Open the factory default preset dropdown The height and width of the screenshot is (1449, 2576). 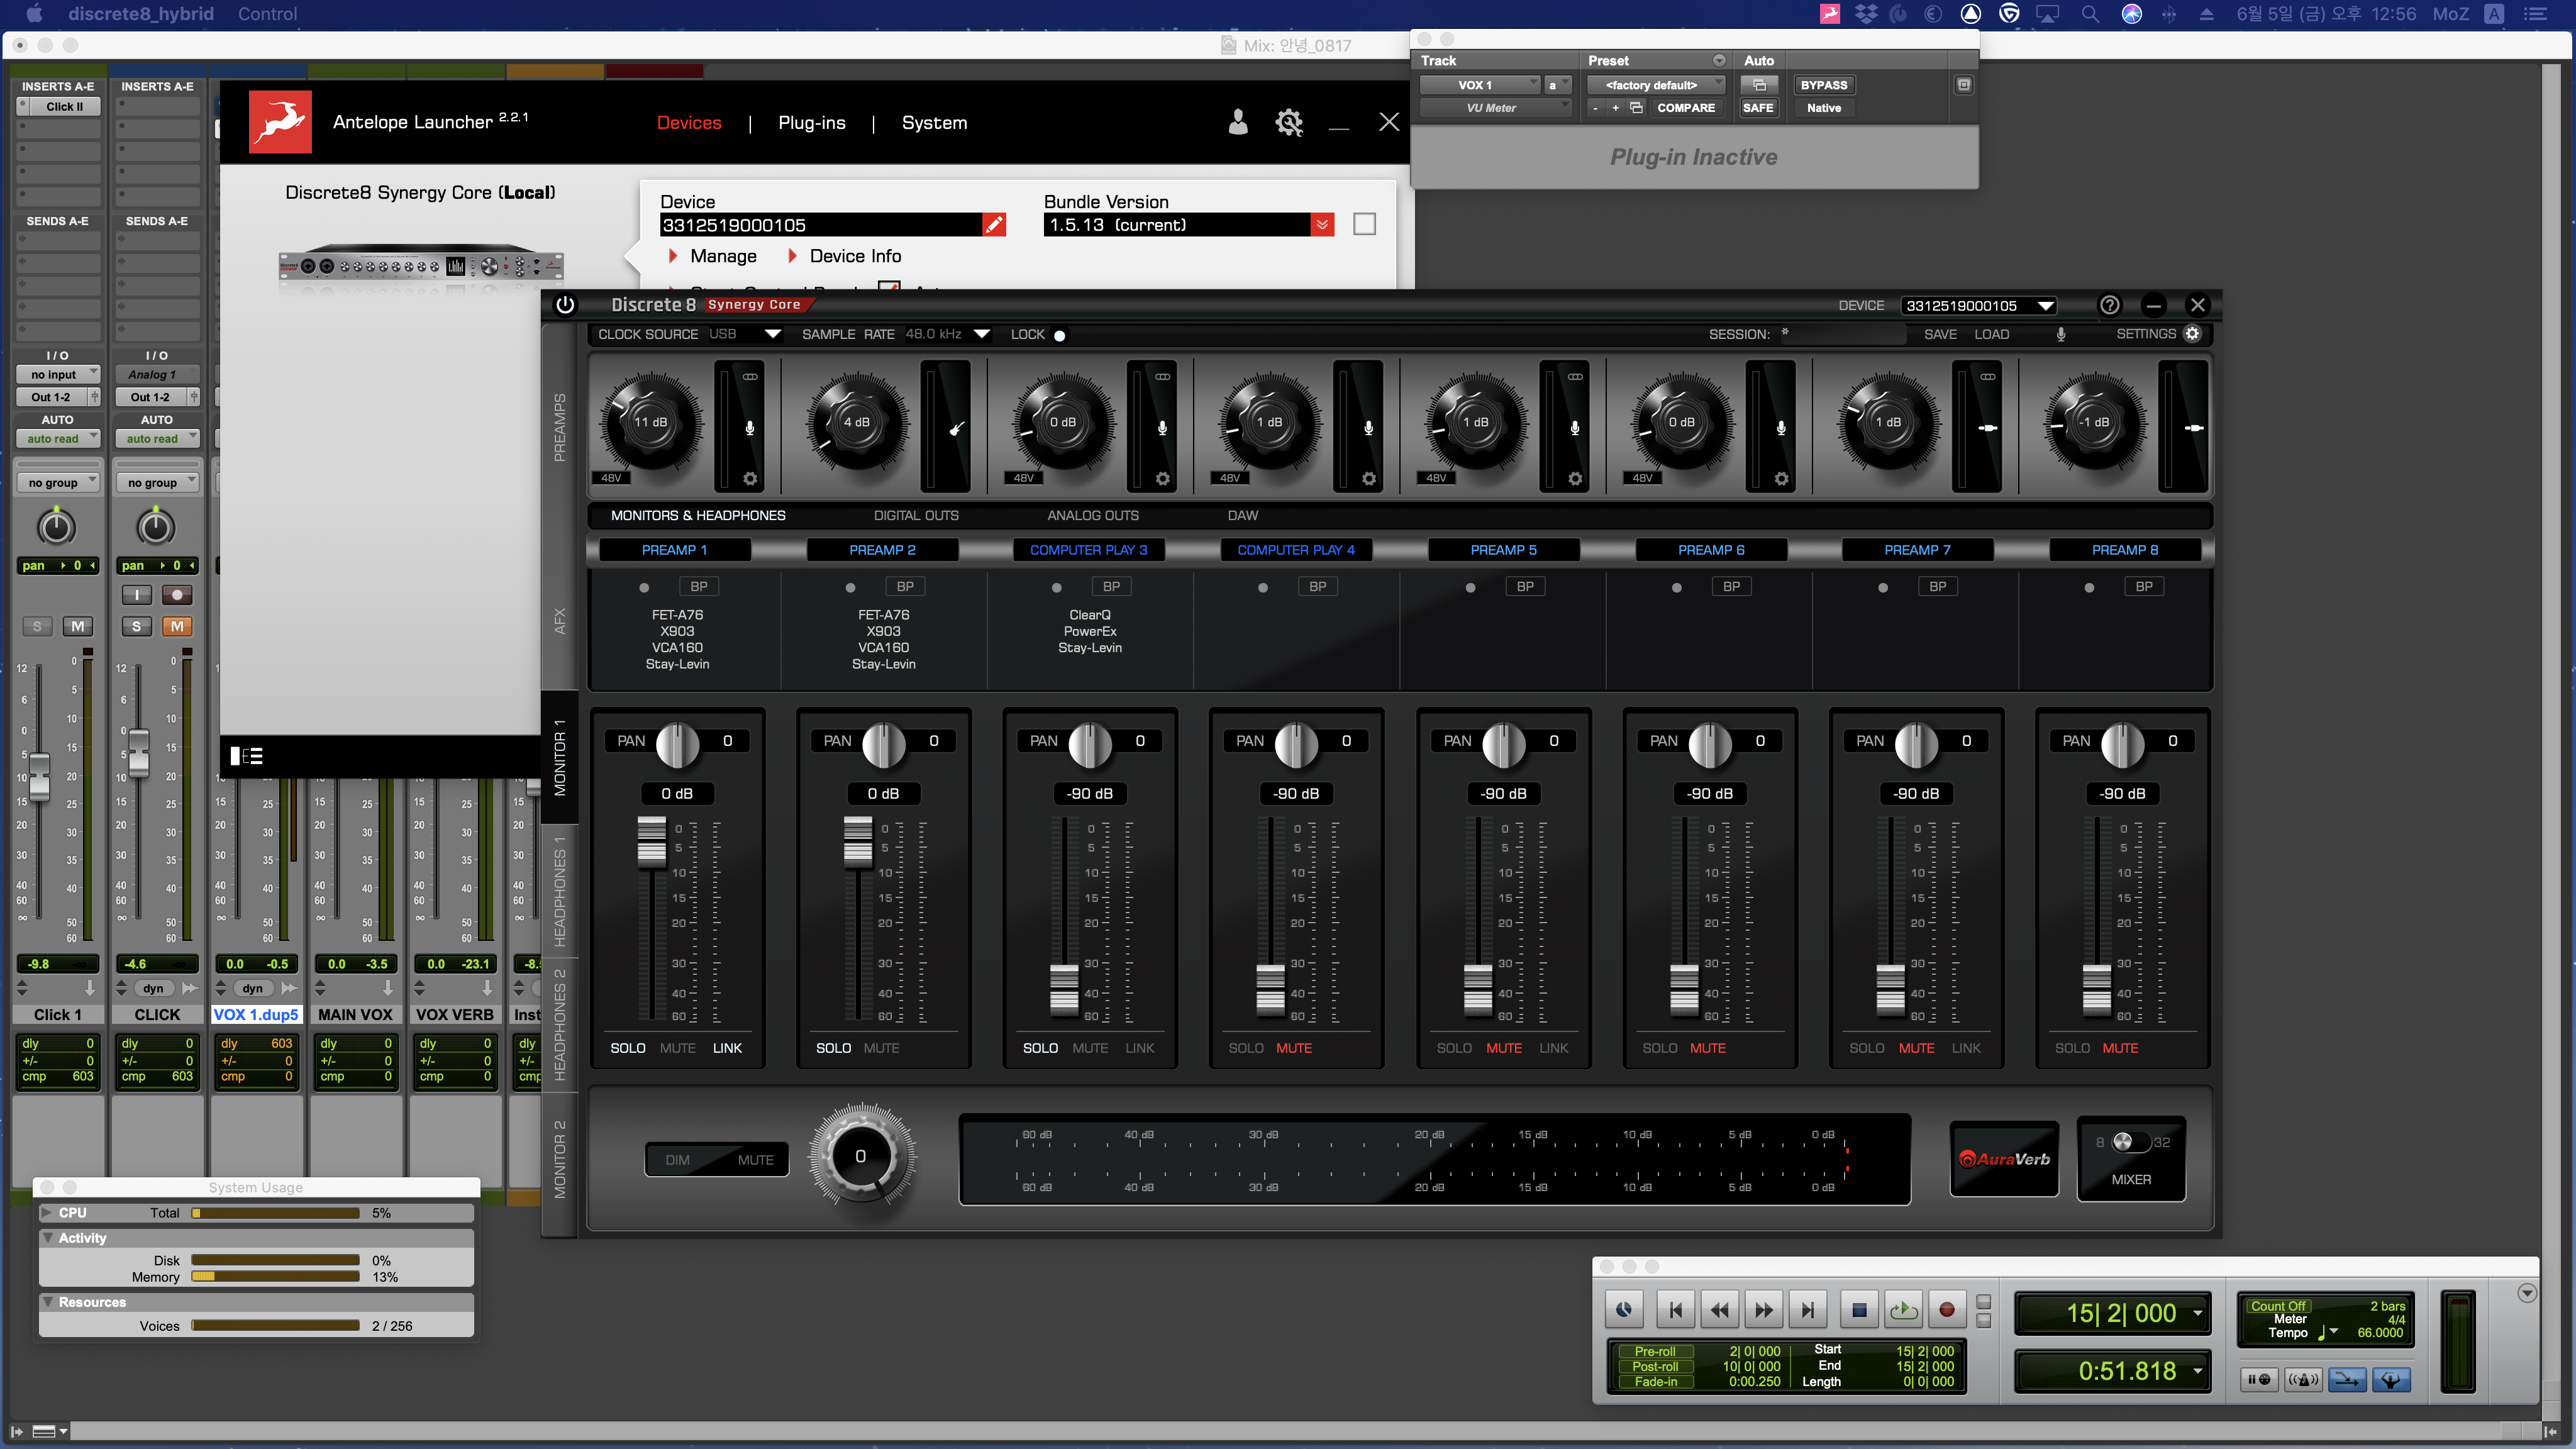click(x=1656, y=85)
